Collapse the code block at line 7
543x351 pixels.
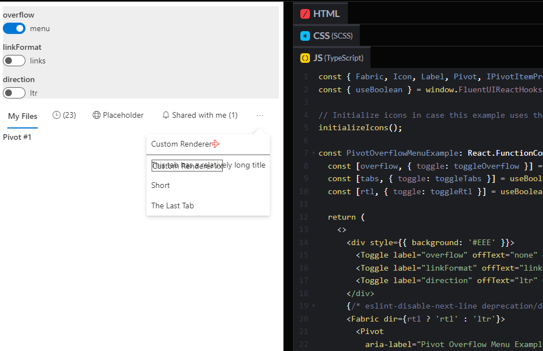[x=313, y=153]
